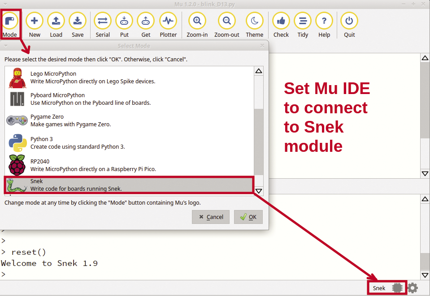Click REPL pane scroll down arrow
Viewport: 430px width, 296px height.
[x=425, y=275]
